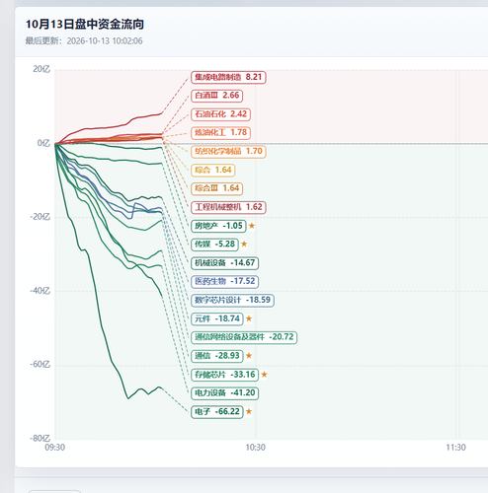Click the 石油石化 2.42 tag

tap(220, 114)
